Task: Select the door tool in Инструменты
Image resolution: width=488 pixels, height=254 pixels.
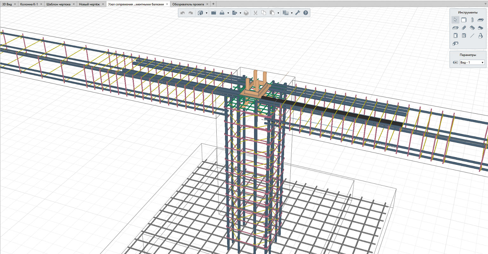Action: pyautogui.click(x=455, y=36)
